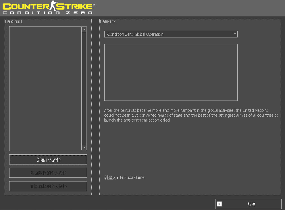This screenshot has width=285, height=210.
Task: Click the disabled 返回选择的个人资料 button
Action: (x=48, y=173)
